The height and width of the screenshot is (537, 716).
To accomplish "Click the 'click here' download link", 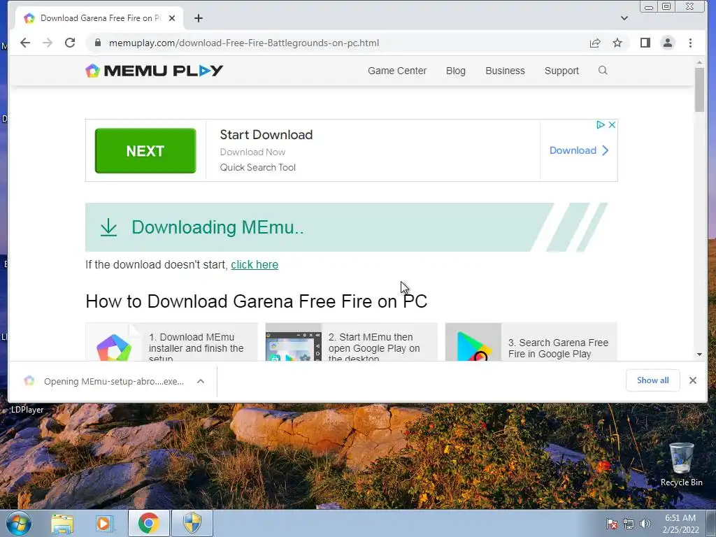I will pyautogui.click(x=255, y=265).
